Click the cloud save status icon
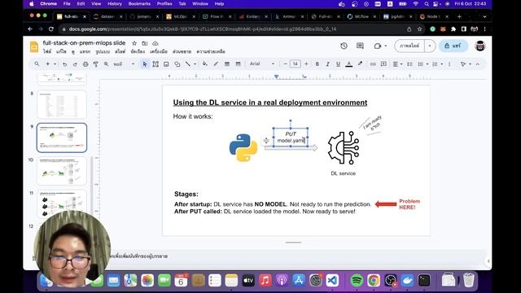521x293 pixels. click(155, 43)
